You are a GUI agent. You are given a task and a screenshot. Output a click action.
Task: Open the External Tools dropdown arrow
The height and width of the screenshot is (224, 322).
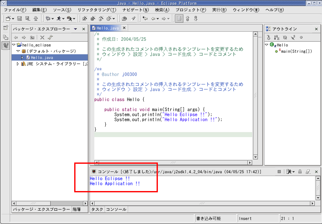[x=74, y=19]
